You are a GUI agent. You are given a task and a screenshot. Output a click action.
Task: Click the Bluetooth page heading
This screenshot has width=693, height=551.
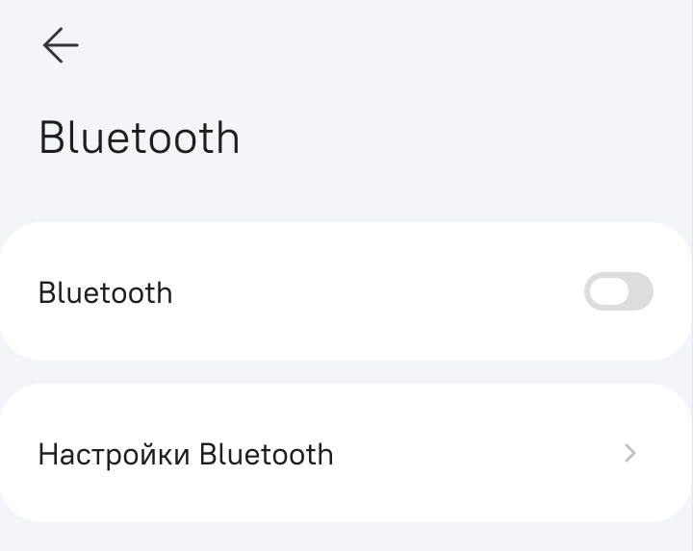click(x=140, y=138)
